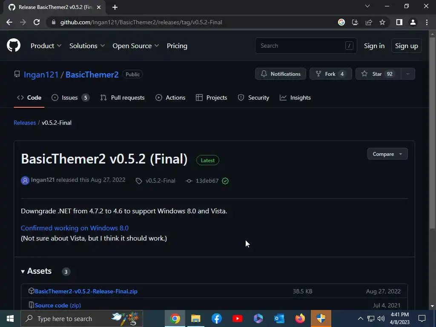The height and width of the screenshot is (327, 436).
Task: Open Chrome from the taskbar
Action: pos(175,318)
